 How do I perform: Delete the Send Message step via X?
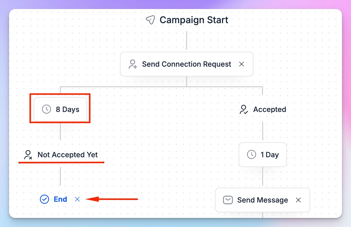coord(298,200)
